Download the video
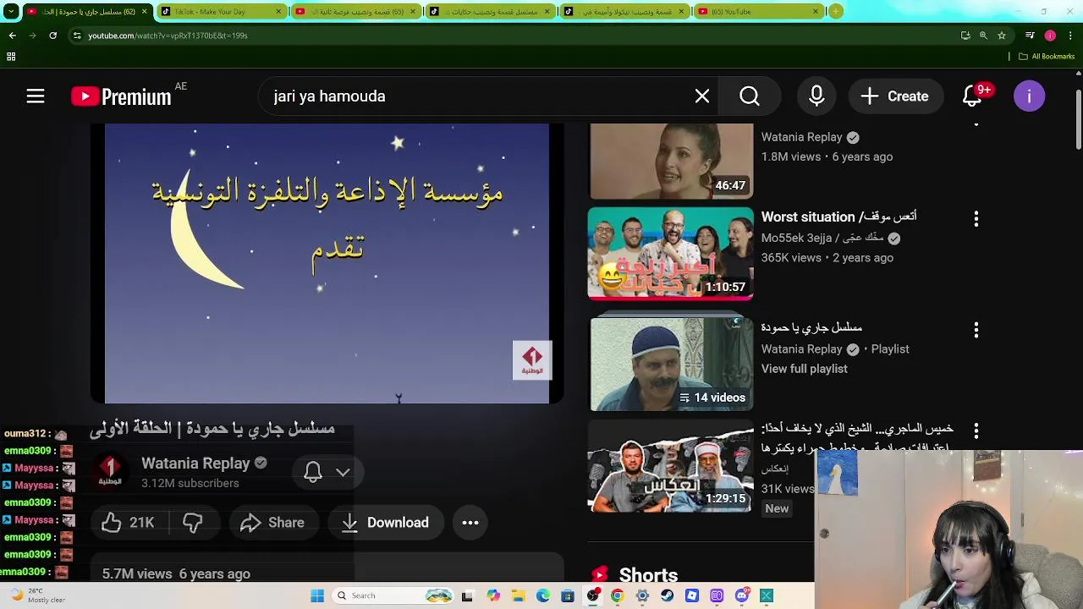Screen dimensions: 1083x609 pos(385,523)
